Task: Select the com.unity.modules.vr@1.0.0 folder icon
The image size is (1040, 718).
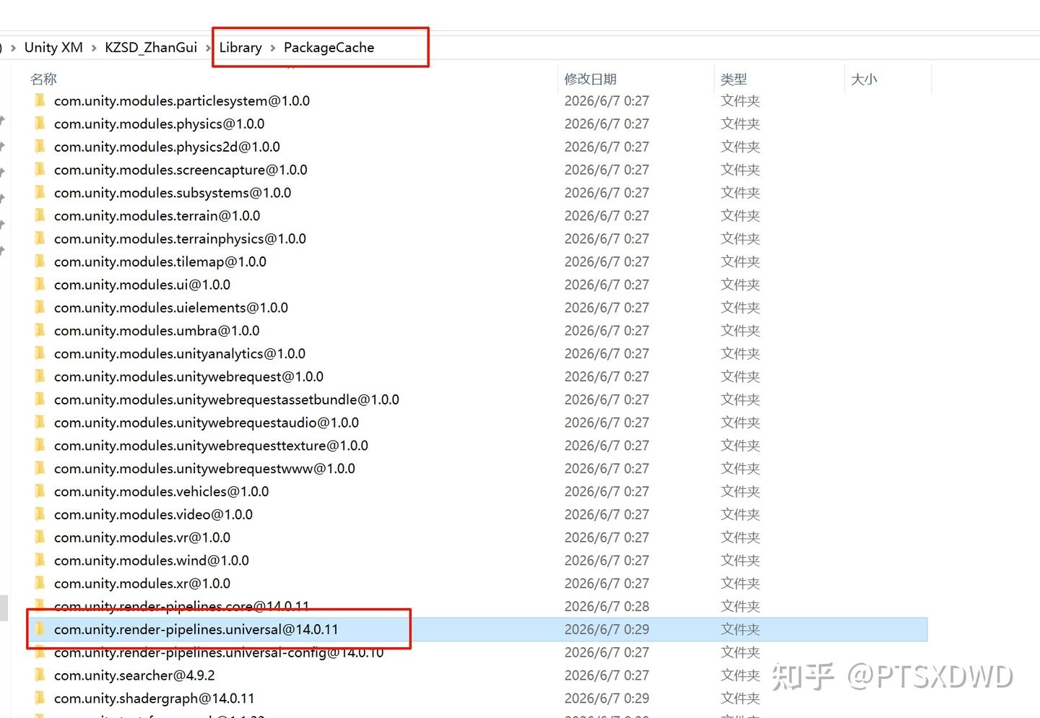Action: click(40, 537)
